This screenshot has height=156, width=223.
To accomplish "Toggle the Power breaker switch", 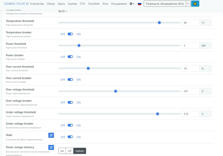I will (x=70, y=57).
